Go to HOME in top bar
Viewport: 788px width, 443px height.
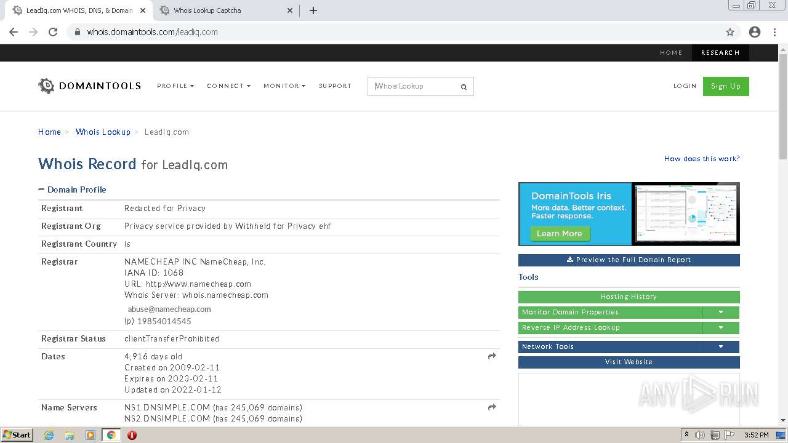[671, 53]
